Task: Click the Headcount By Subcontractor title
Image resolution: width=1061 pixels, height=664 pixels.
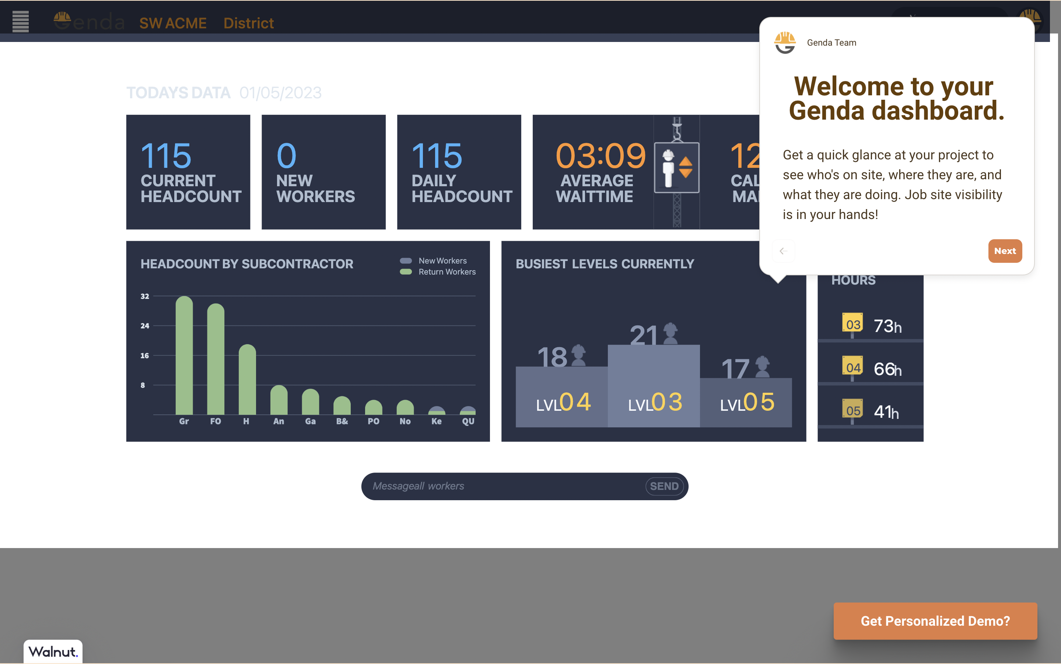Action: tap(246, 264)
